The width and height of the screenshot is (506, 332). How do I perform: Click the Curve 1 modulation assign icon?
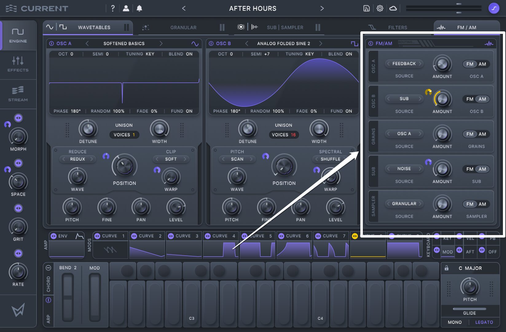coord(97,236)
